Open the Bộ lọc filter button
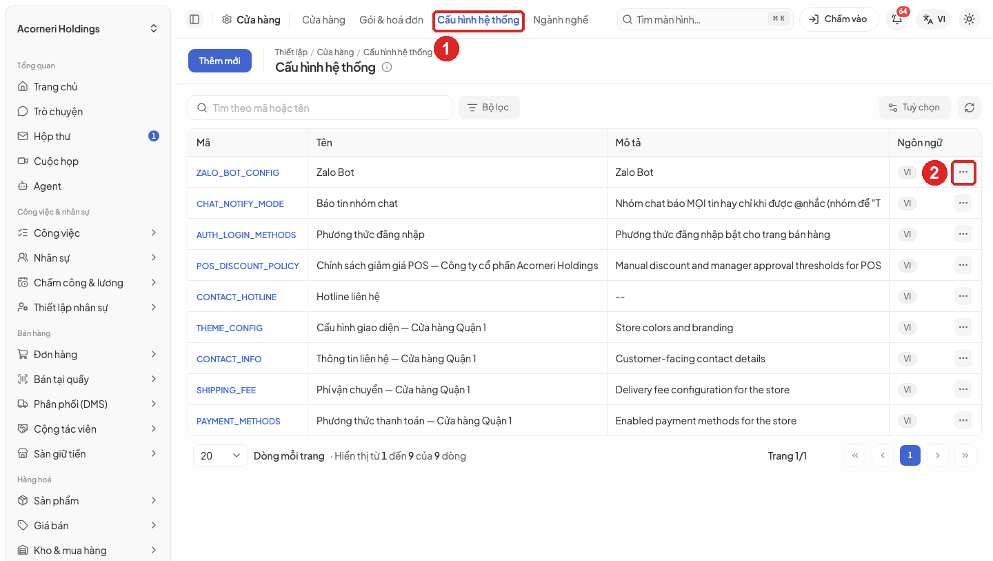Screen dimensions: 993x561 tap(489, 108)
